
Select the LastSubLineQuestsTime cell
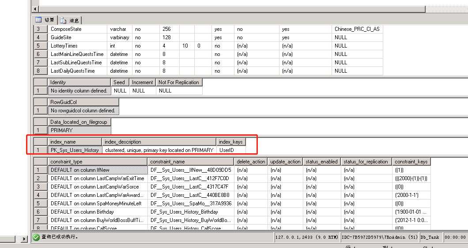click(77, 62)
